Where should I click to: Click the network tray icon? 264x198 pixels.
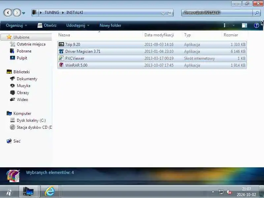(x=221, y=192)
